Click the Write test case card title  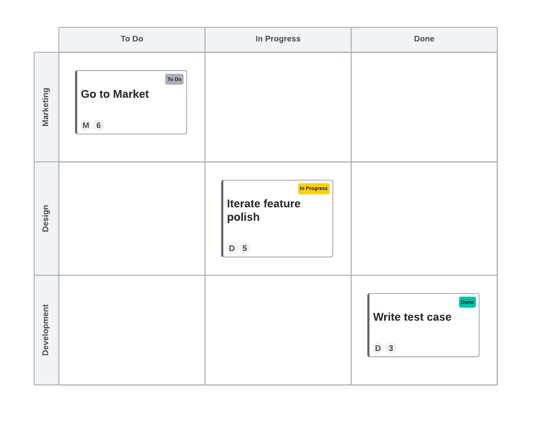coord(412,317)
